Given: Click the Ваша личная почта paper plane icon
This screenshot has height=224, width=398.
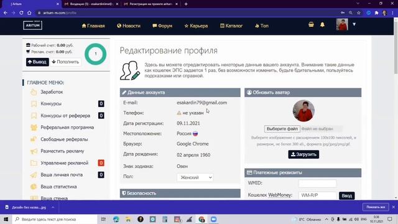Looking at the screenshot, I should (x=34, y=175).
